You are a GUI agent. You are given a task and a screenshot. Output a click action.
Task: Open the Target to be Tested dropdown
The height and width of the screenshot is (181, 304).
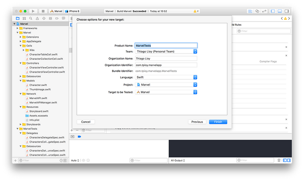tap(166, 92)
